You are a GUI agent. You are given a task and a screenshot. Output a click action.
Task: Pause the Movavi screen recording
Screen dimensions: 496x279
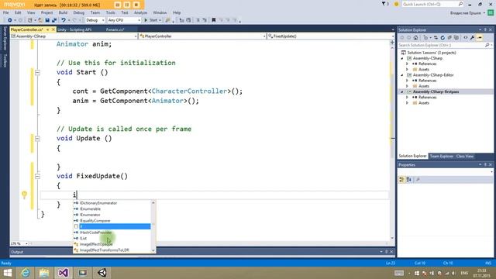tap(127, 5)
